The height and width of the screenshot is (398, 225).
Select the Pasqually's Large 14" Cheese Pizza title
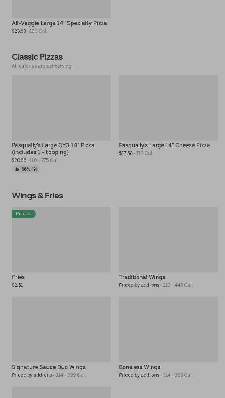[x=165, y=145]
